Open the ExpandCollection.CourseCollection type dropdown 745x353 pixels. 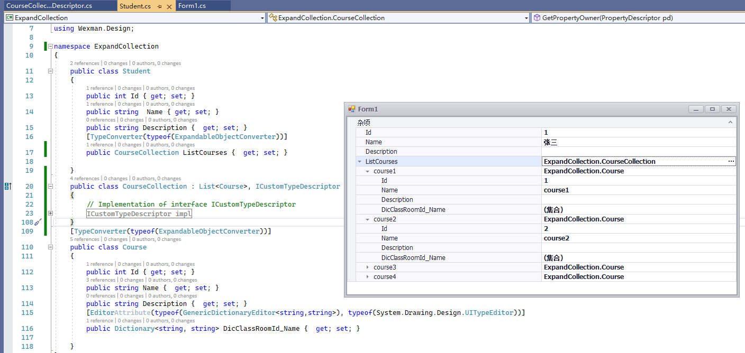526,18
